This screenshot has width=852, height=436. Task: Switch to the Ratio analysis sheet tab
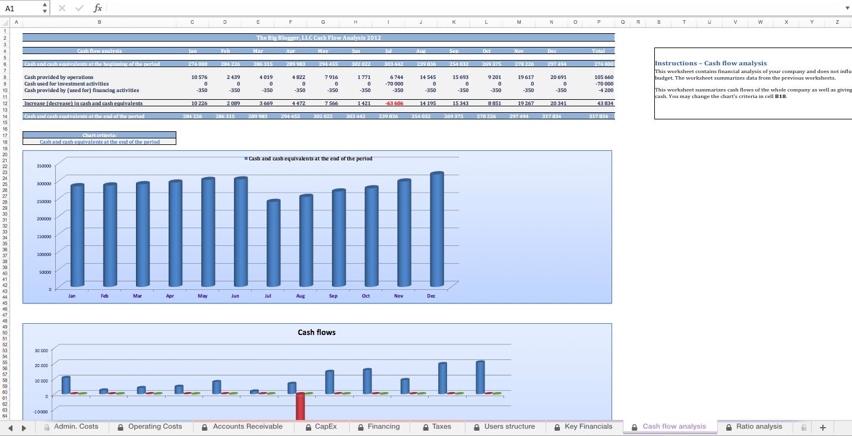[754, 426]
